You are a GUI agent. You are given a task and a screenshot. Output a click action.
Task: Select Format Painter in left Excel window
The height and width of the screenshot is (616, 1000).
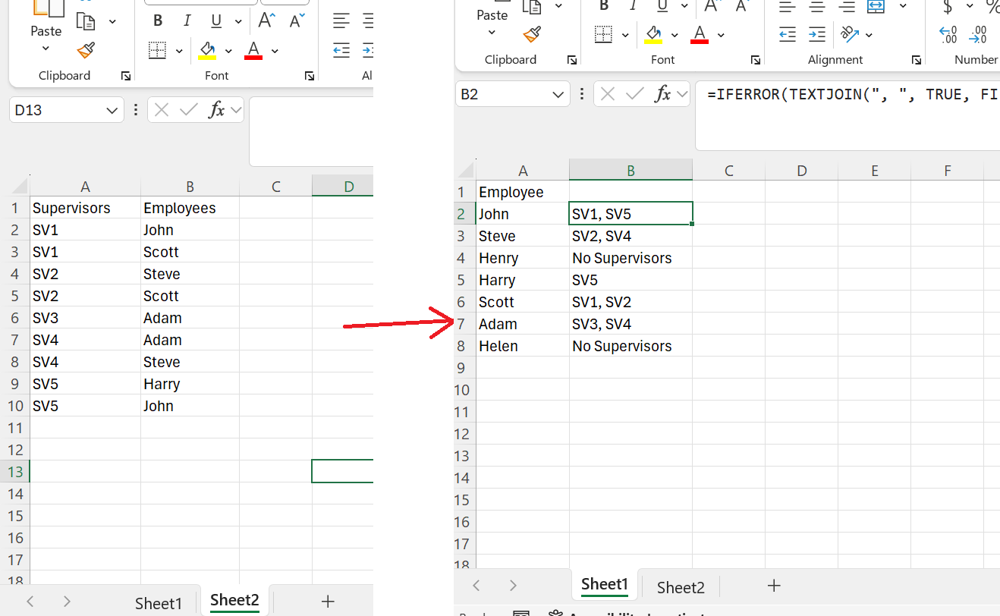click(86, 51)
